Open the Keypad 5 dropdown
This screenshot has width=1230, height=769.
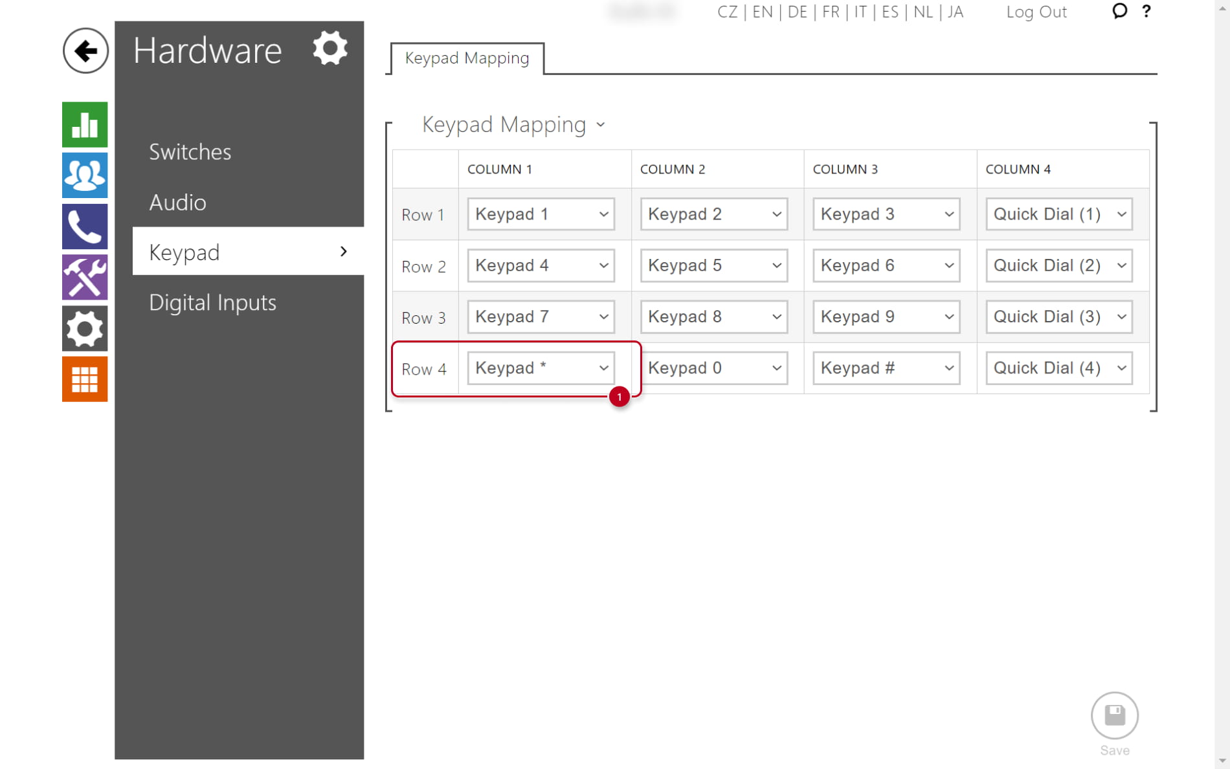coord(714,265)
